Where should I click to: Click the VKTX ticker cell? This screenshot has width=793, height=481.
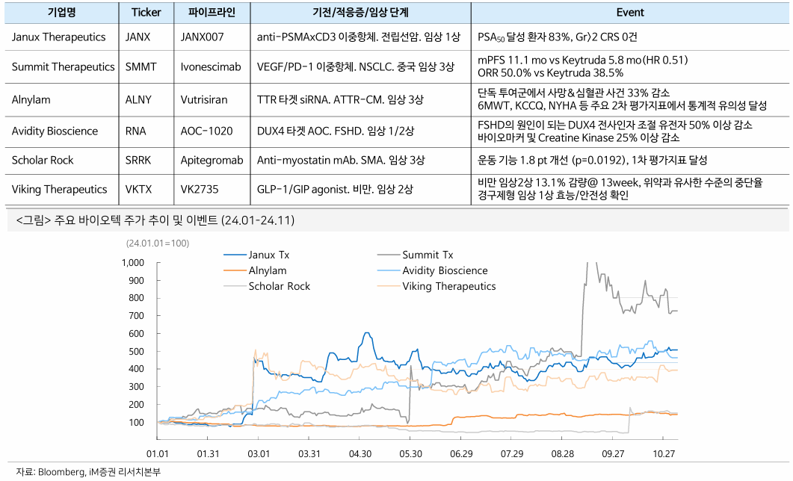(139, 189)
